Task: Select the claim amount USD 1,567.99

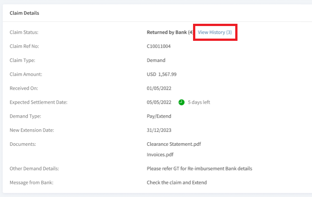Action: tap(162, 74)
